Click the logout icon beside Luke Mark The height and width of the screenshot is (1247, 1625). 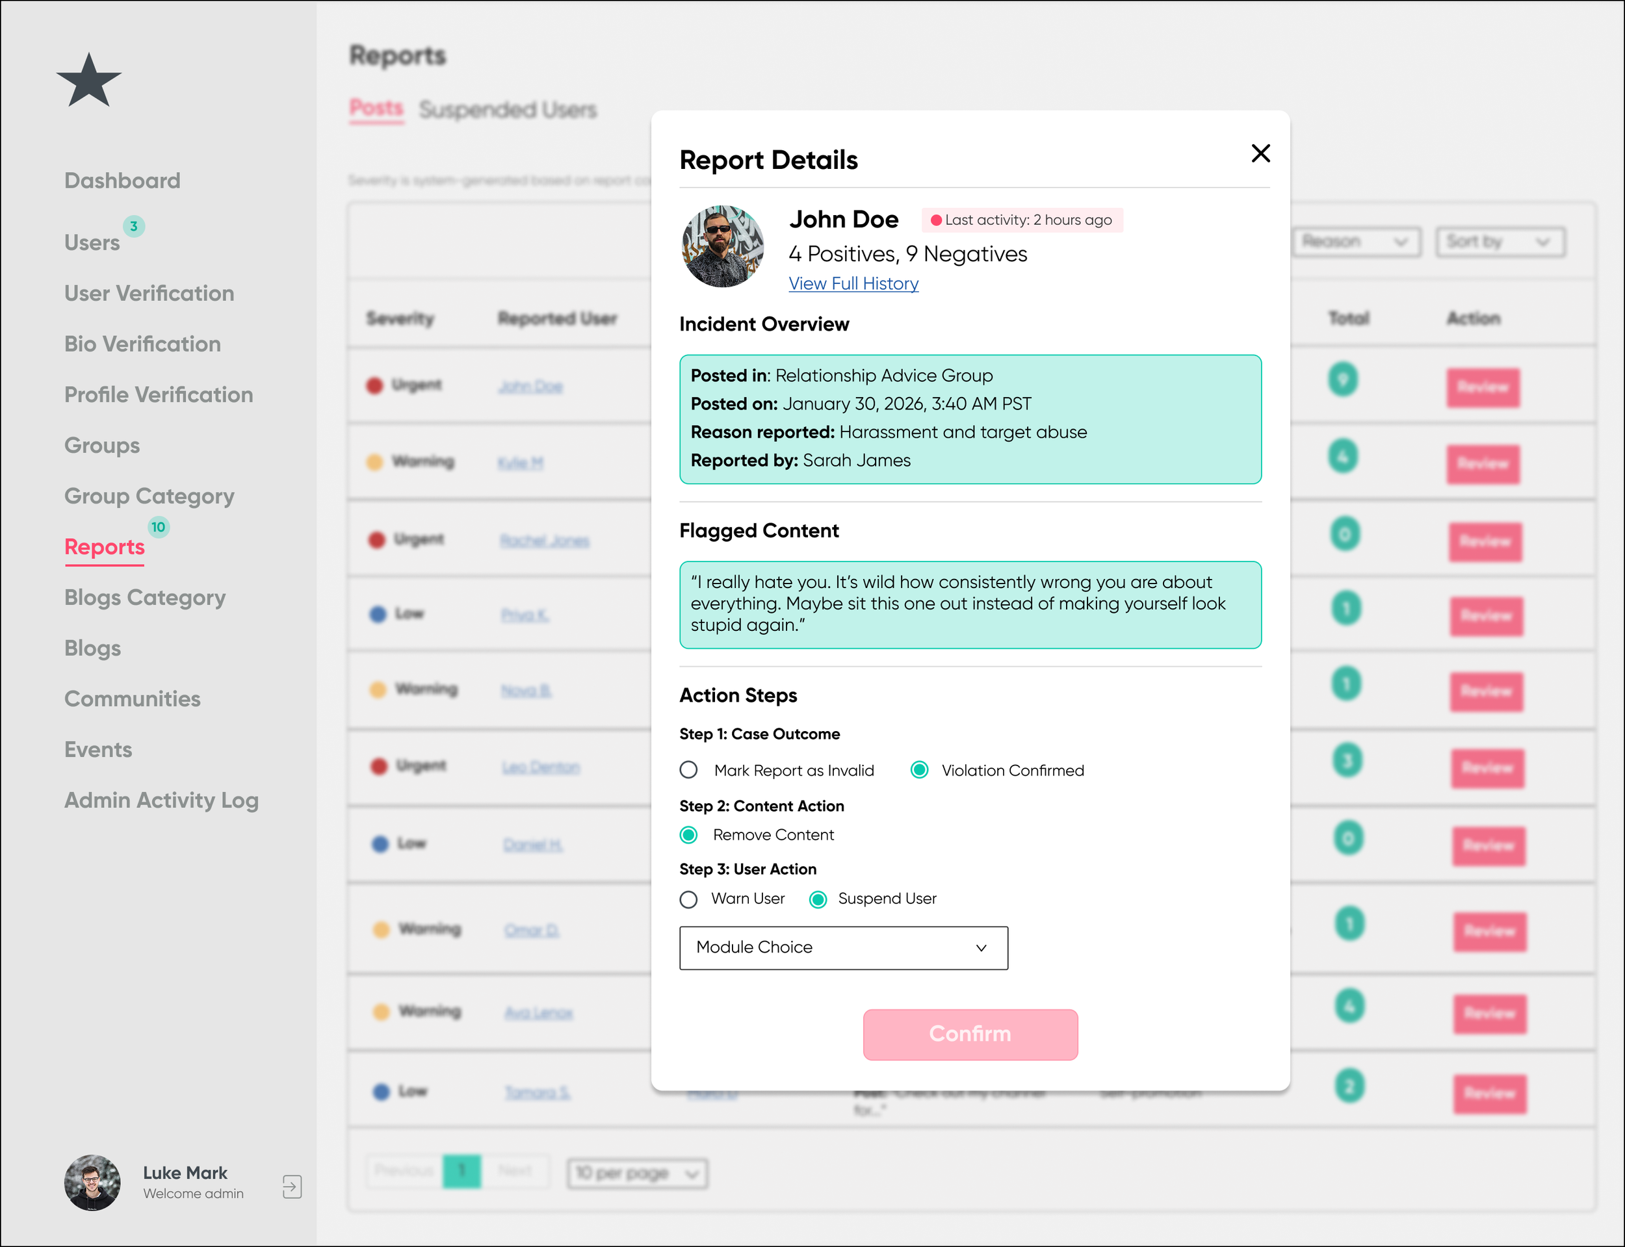tap(292, 1185)
